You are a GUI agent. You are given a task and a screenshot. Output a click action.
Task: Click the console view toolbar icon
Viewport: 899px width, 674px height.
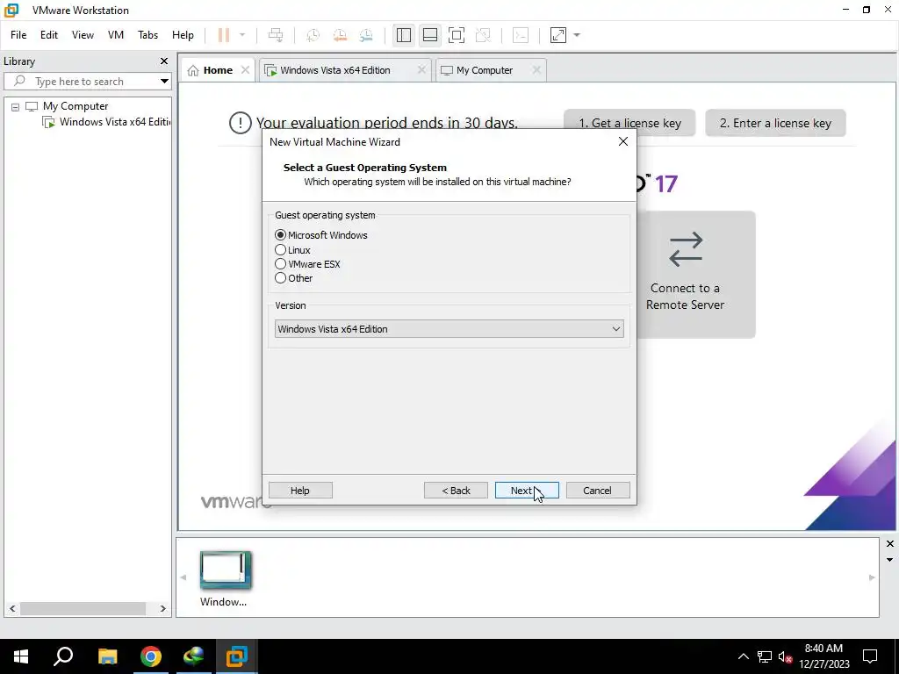pyautogui.click(x=521, y=35)
